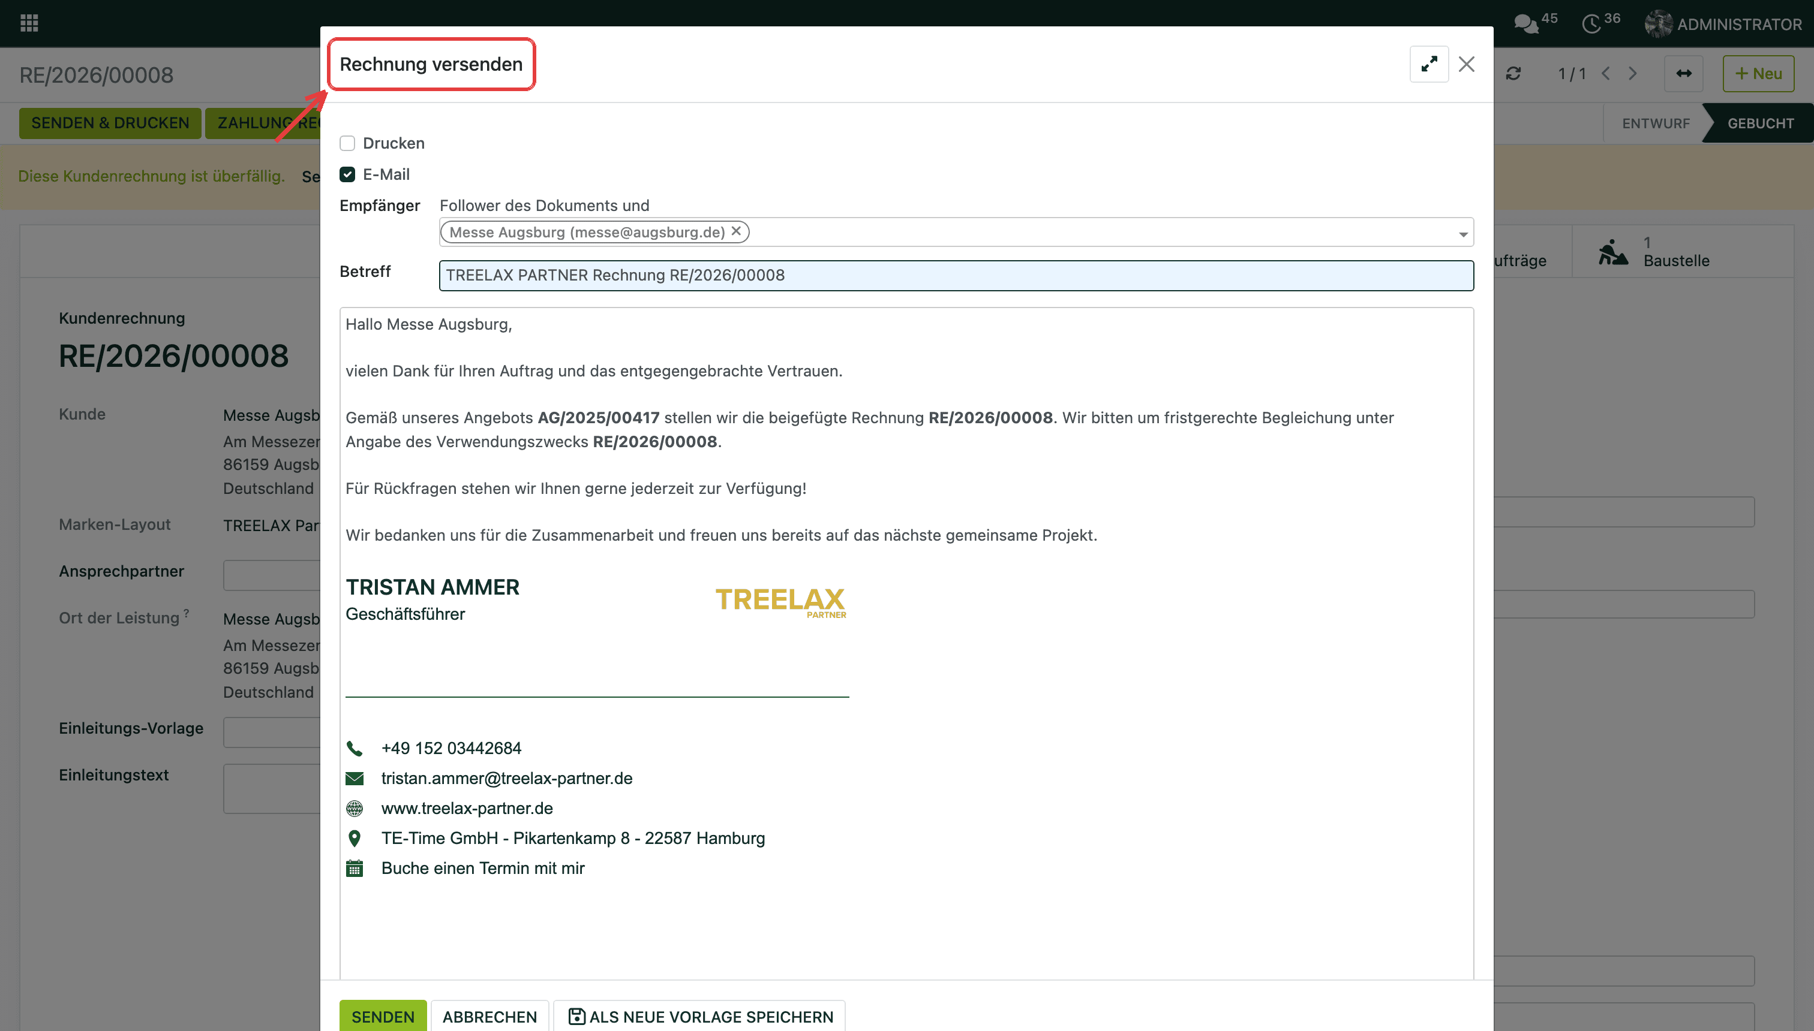Create a new record with Neu
This screenshot has height=1031, width=1814.
click(x=1758, y=74)
